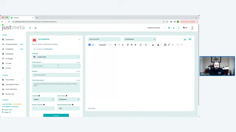Open the Tone of Voice dropdown set to Professional
Image resolution: width=236 pixels, height=132 pixels.
click(69, 99)
